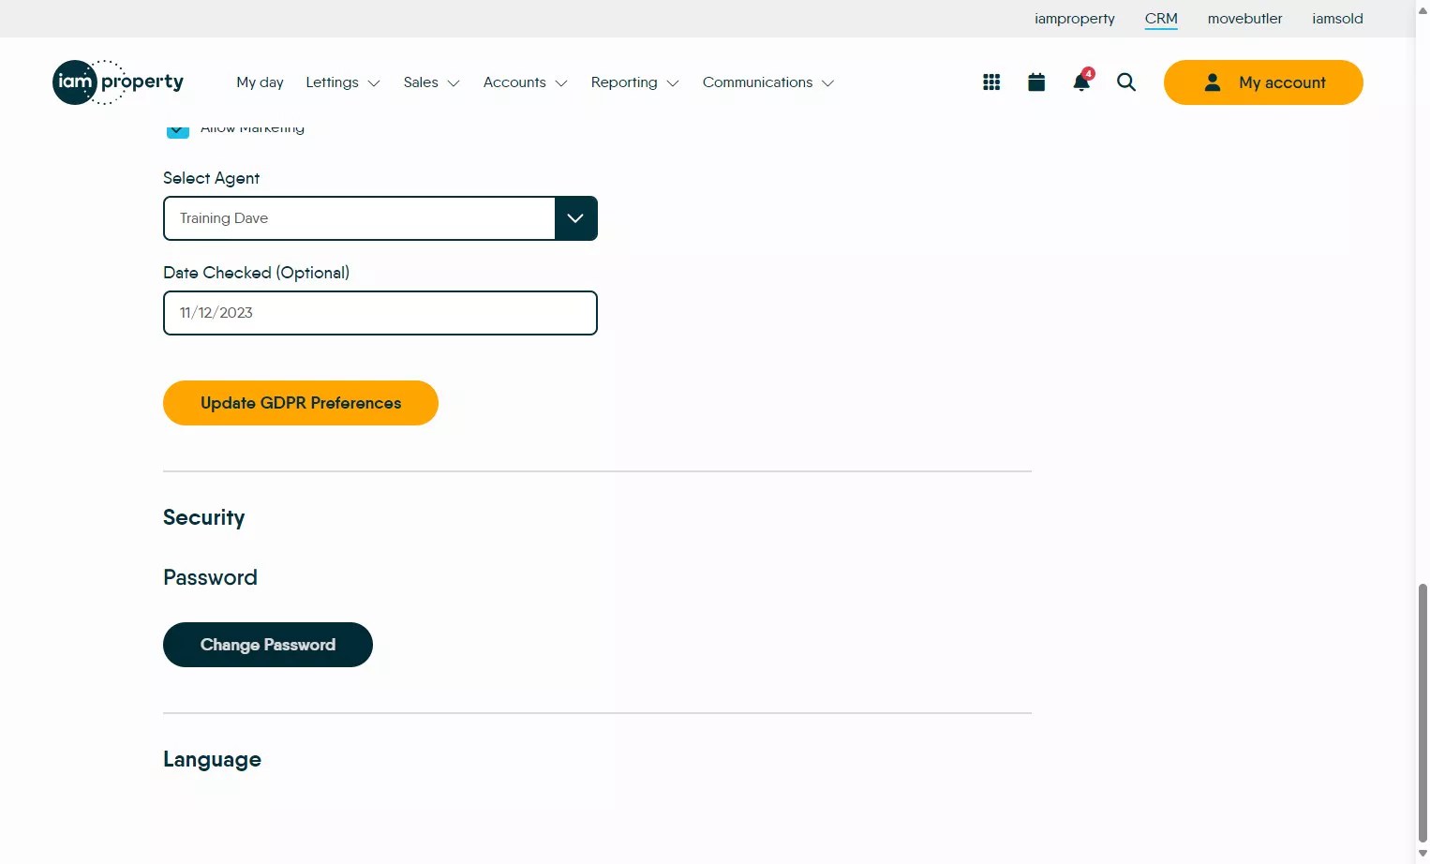The width and height of the screenshot is (1430, 864).
Task: Expand the Reporting dropdown
Action: (x=634, y=82)
